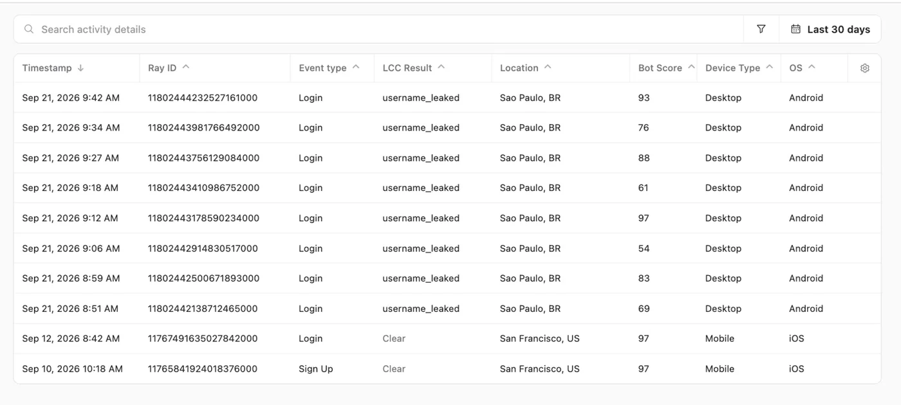The width and height of the screenshot is (901, 405).
Task: Sort table by Event type caret
Action: (x=356, y=67)
